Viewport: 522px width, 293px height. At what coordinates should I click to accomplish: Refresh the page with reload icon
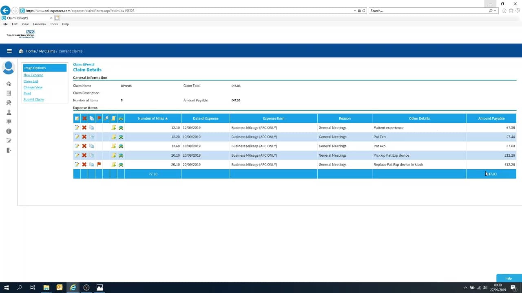pos(364,11)
